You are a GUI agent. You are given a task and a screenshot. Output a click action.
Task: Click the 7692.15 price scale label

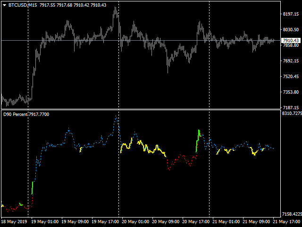point(289,61)
